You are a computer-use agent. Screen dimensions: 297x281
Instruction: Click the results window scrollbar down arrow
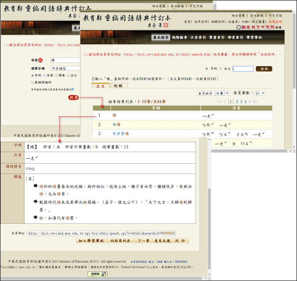294,147
